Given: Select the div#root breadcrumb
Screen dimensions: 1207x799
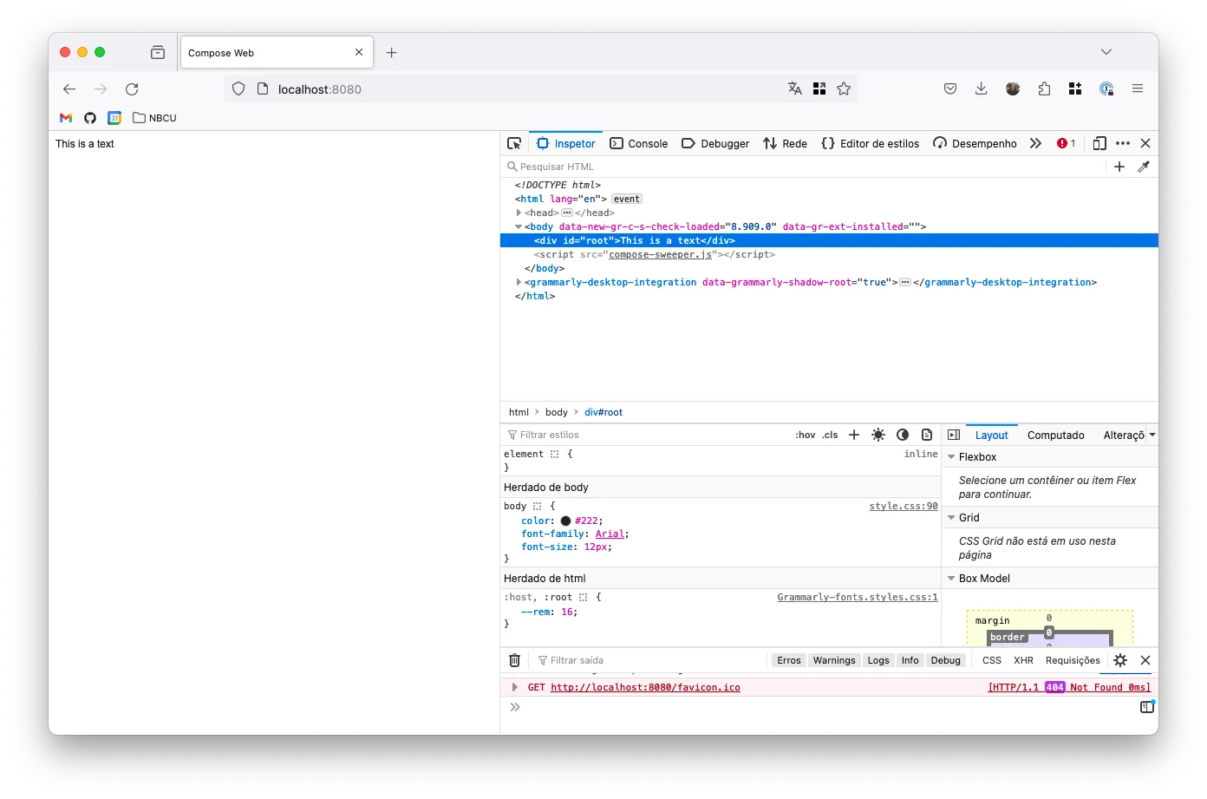Looking at the screenshot, I should coord(603,412).
